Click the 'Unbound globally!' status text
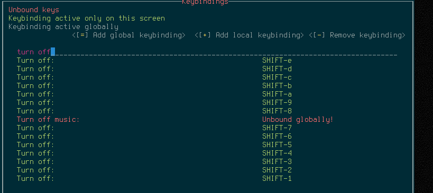The height and width of the screenshot is (193, 433). [x=298, y=120]
